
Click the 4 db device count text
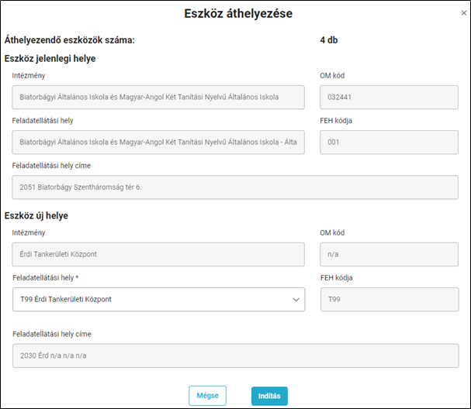(x=329, y=40)
